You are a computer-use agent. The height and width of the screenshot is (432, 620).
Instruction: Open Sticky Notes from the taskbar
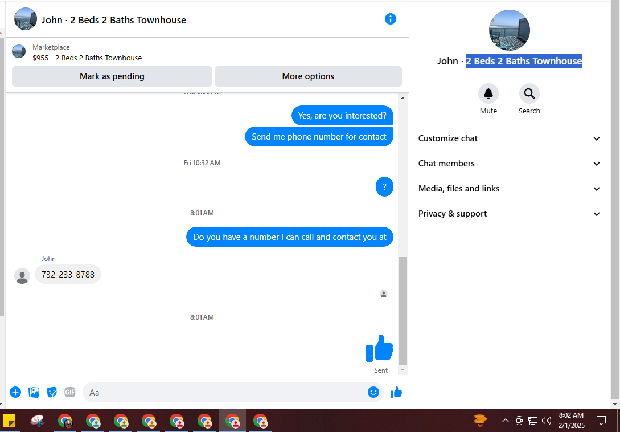9,421
